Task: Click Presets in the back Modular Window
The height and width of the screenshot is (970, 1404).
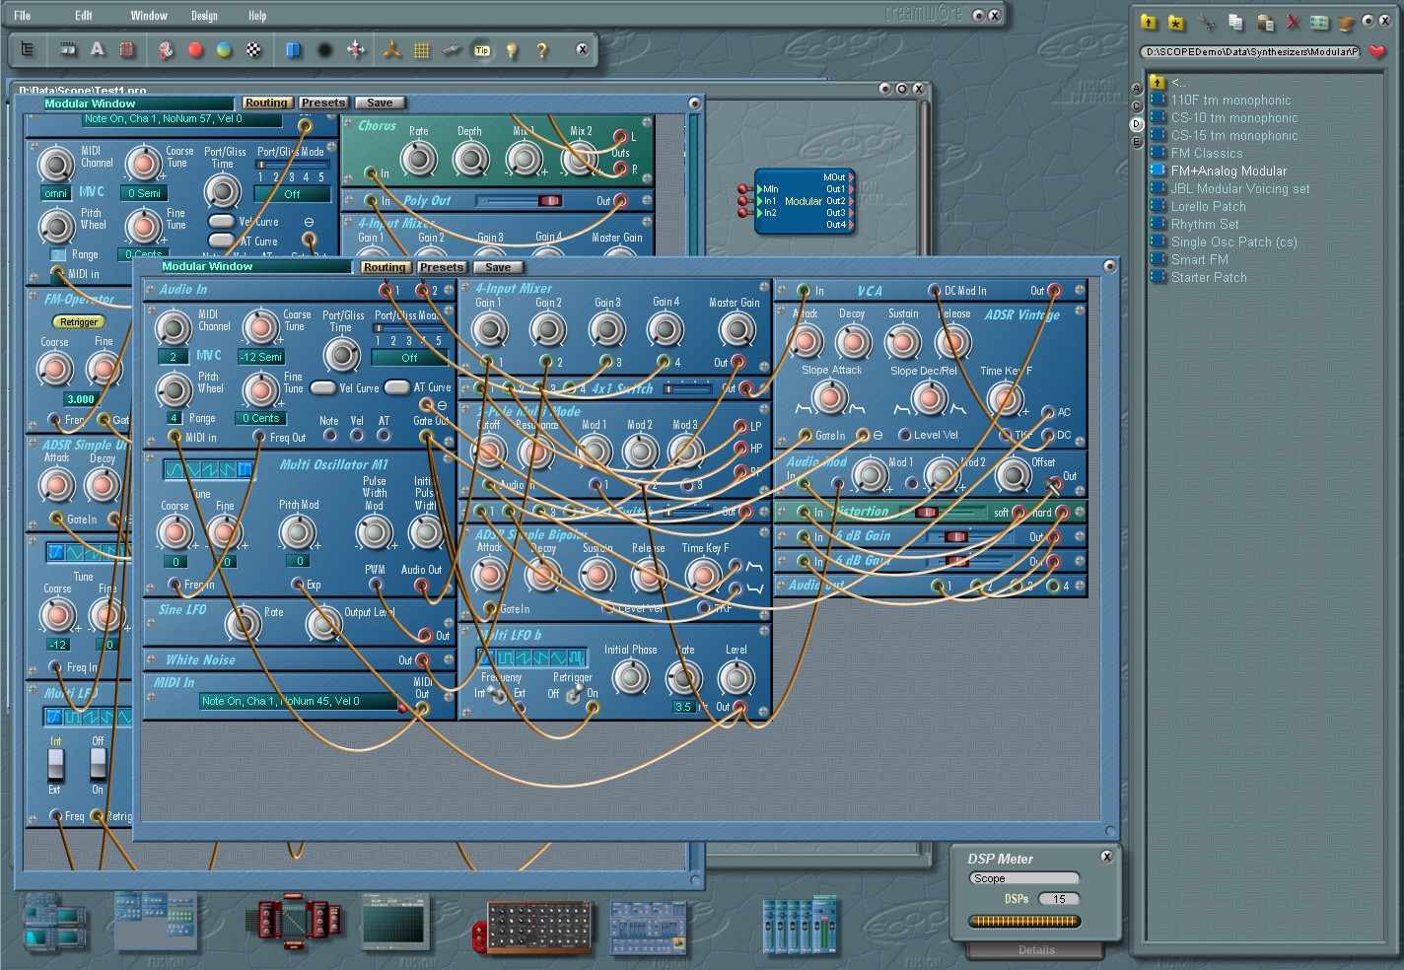Action: click(x=323, y=103)
